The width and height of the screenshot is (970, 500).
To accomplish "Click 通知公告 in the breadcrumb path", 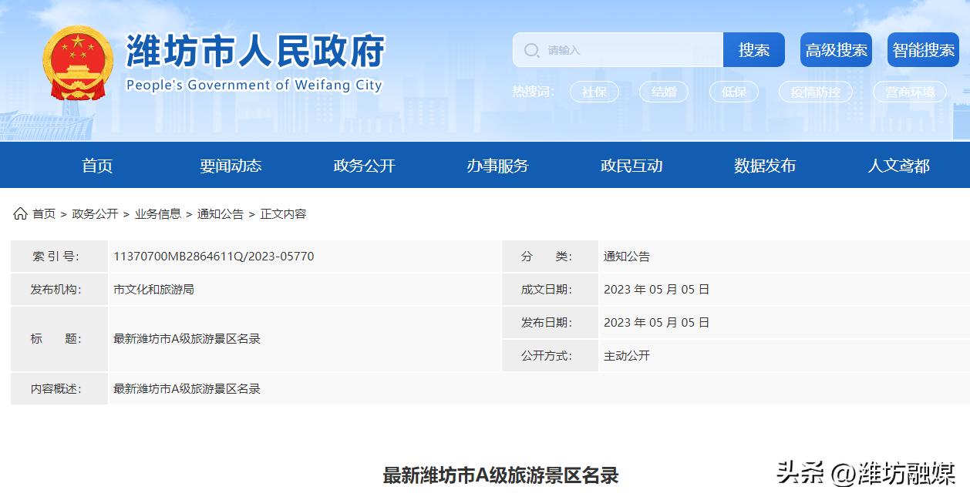I will pyautogui.click(x=221, y=214).
